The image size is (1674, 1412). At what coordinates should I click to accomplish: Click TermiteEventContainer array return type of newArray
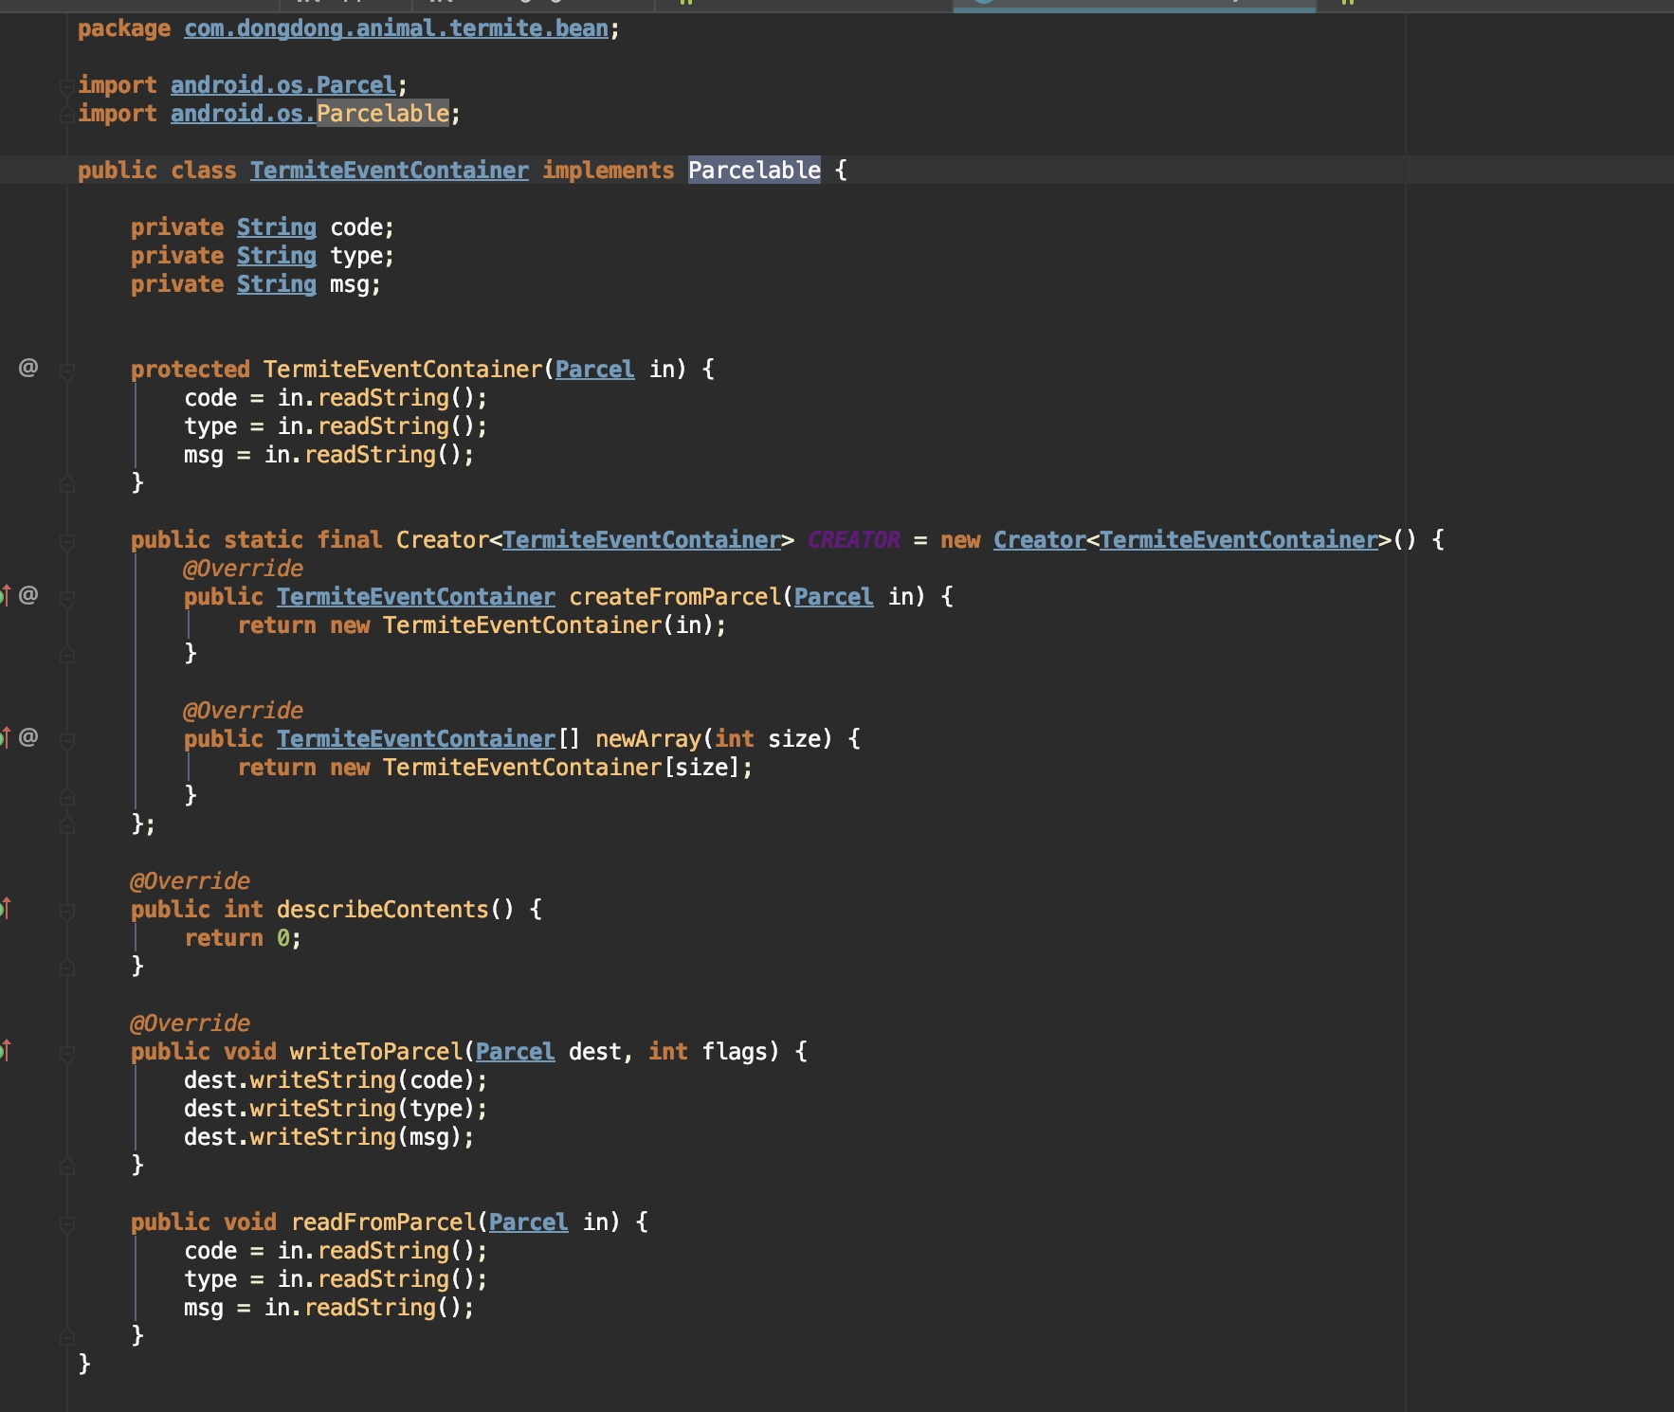[416, 739]
